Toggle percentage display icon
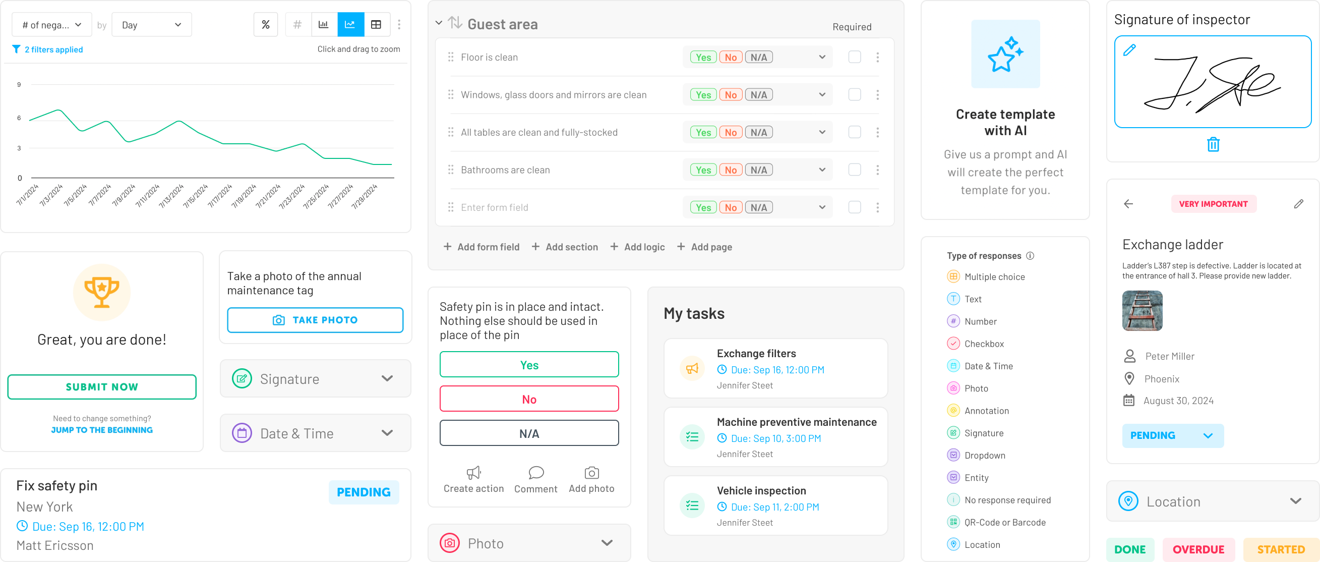The width and height of the screenshot is (1320, 562). [x=265, y=25]
